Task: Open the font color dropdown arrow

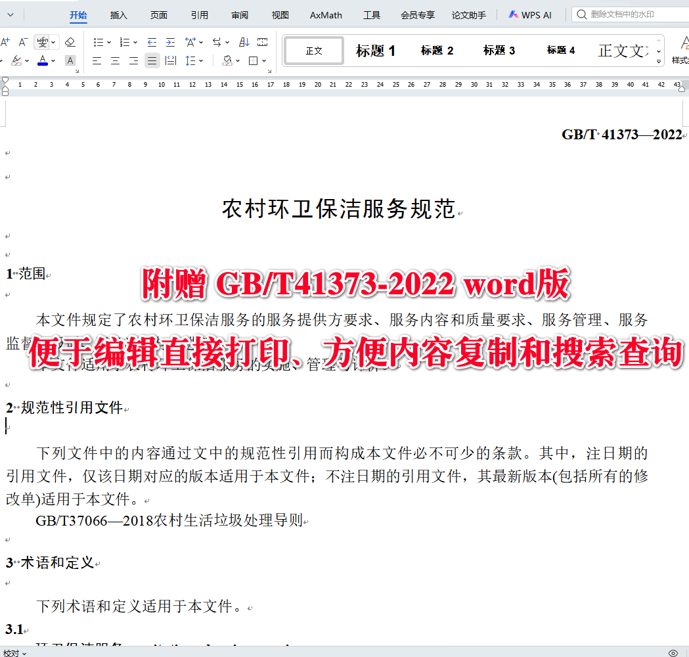Action: coord(53,60)
